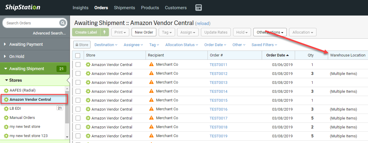Click into the Search Orders field

[x=31, y=23]
